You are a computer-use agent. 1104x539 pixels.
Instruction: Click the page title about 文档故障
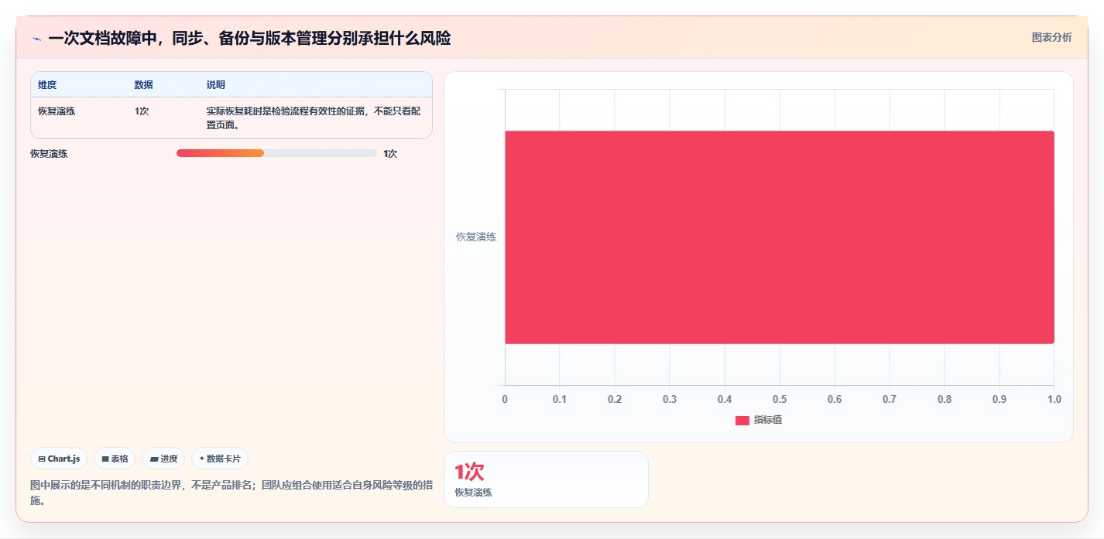pos(249,38)
